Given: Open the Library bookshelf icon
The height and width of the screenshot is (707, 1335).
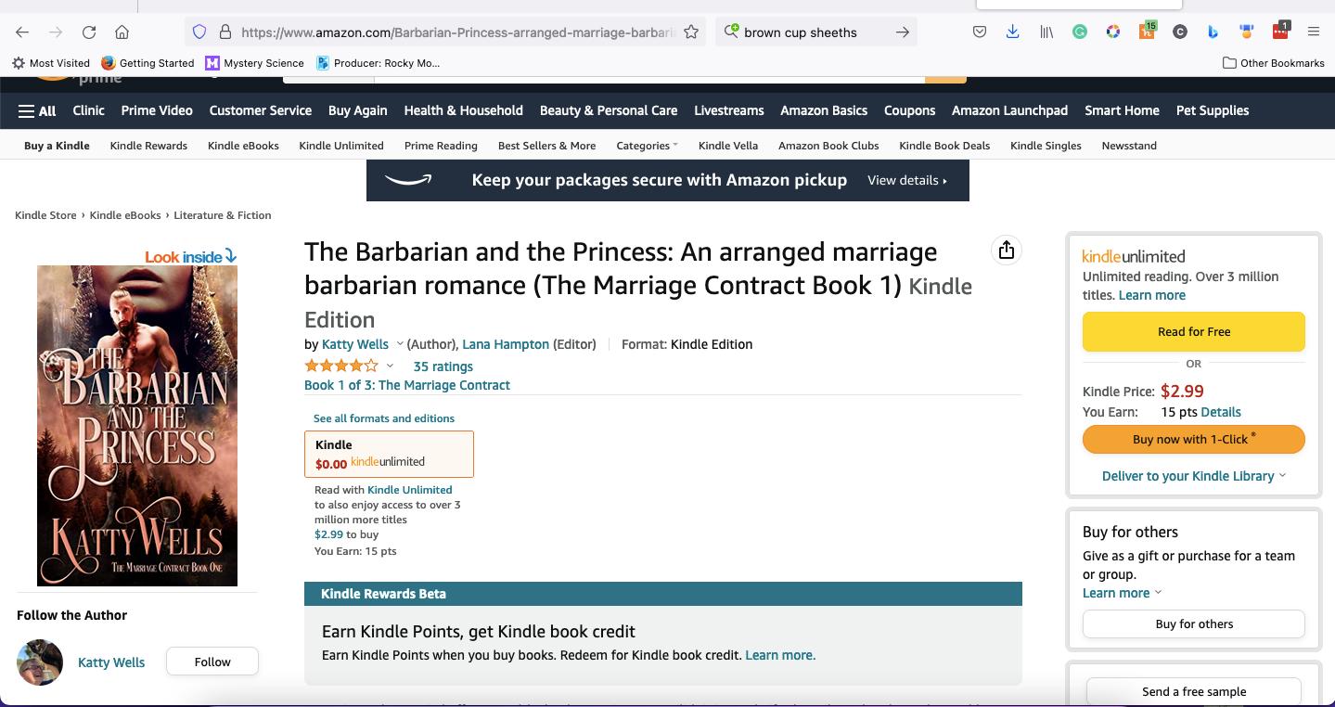Looking at the screenshot, I should pos(1046,32).
